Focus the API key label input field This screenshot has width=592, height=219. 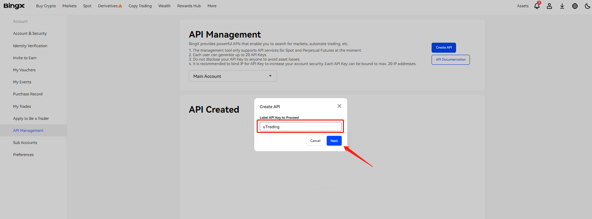pos(300,127)
